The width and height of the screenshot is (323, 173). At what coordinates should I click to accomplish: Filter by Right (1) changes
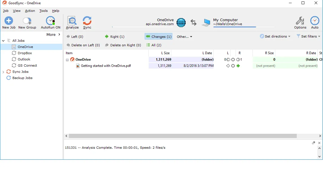(115, 37)
